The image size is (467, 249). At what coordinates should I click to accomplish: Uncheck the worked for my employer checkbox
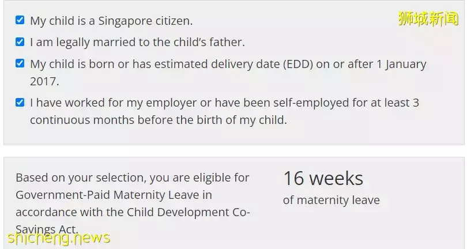click(x=20, y=103)
